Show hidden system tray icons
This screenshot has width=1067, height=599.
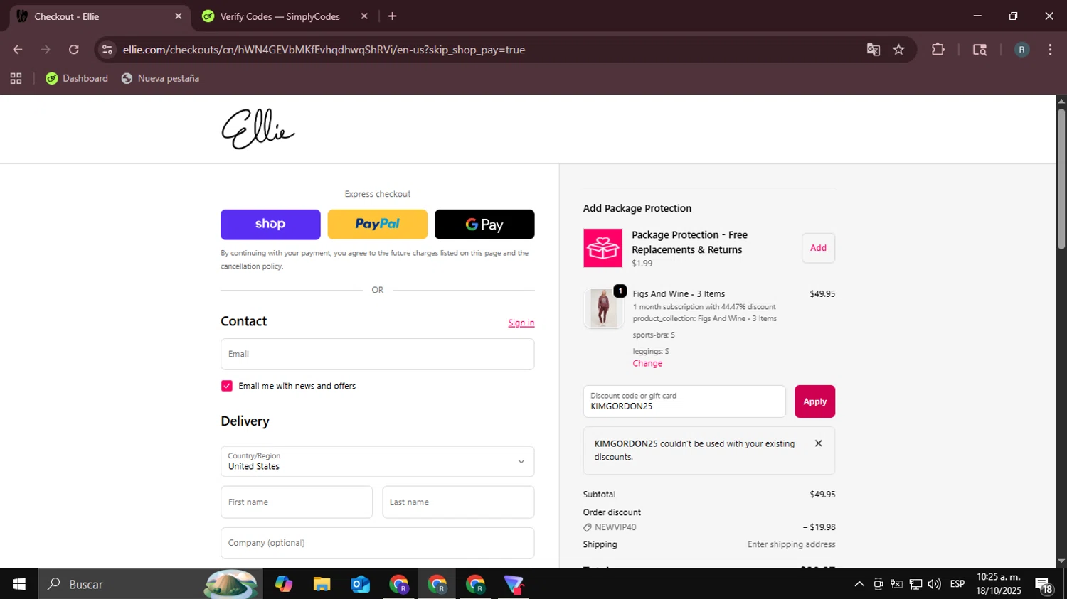(859, 584)
